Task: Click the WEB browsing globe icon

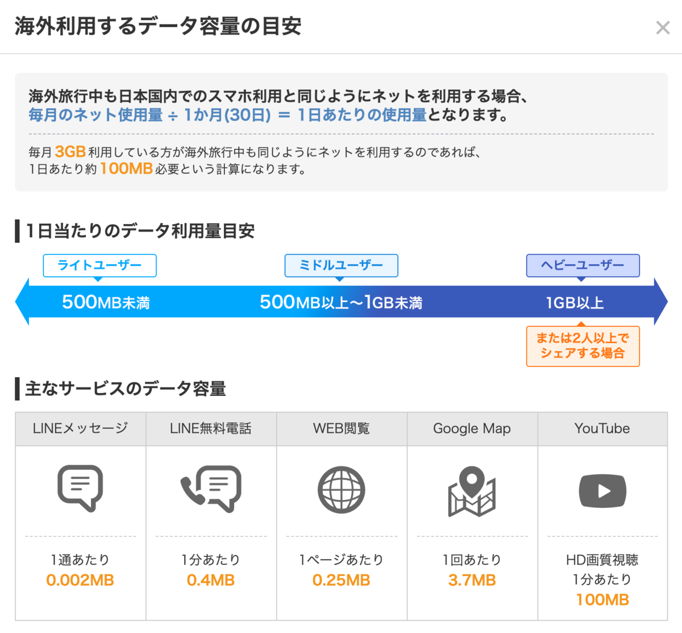Action: point(341,490)
